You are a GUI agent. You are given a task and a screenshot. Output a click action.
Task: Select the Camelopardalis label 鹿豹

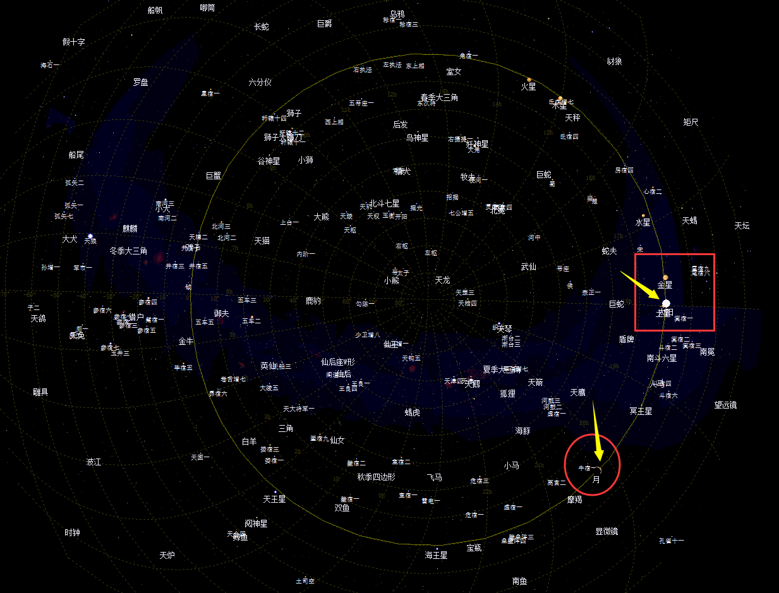[313, 301]
